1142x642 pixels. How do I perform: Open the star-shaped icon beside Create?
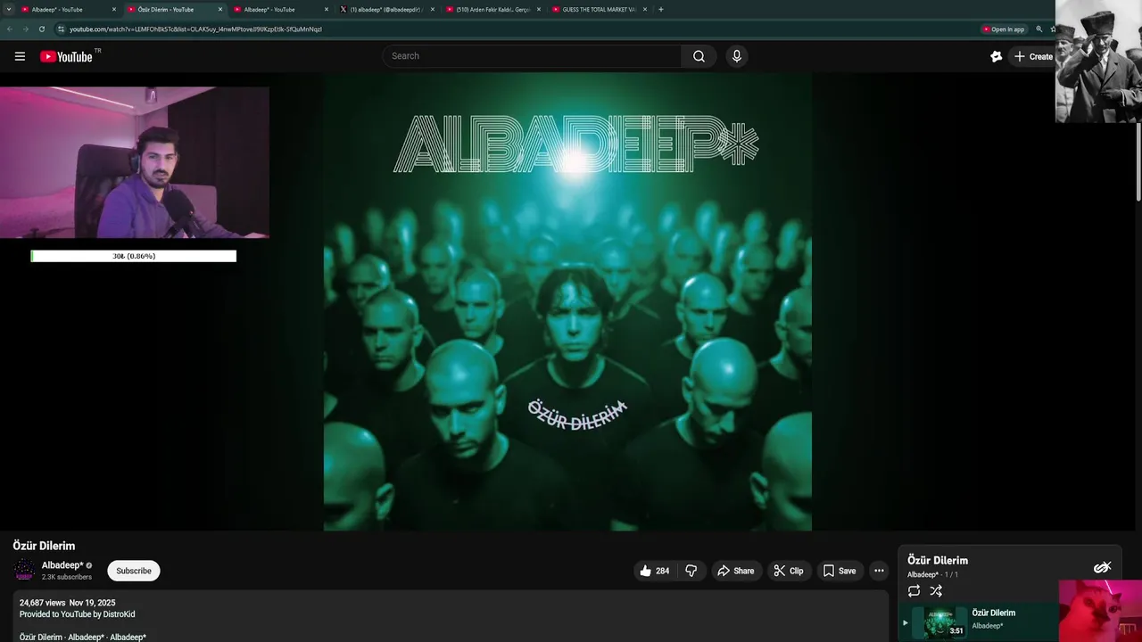997,56
